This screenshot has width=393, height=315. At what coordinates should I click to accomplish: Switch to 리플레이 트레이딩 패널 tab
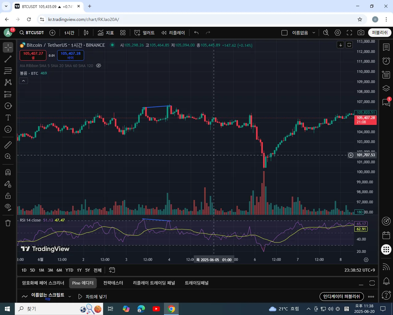154,283
